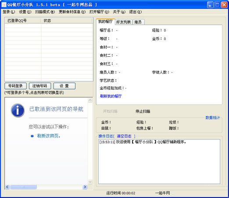Open the 登录(L) menu
229x198 pixels.
[x=9, y=12]
